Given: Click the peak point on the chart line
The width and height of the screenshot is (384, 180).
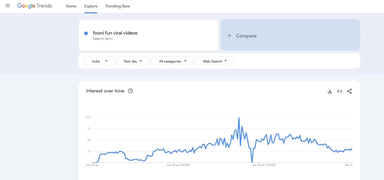Looking at the screenshot, I should pos(239,118).
